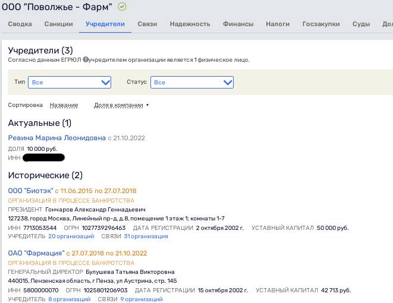This screenshot has width=393, height=303.
Task: Switch to the Сводка tab
Action: click(x=20, y=24)
